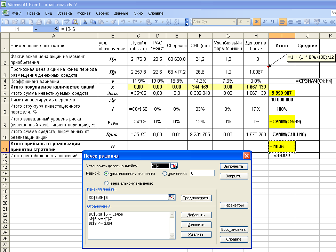This screenshot has height=252, width=336.
Task: Apply Percent style icon
Action: (x=325, y=22)
